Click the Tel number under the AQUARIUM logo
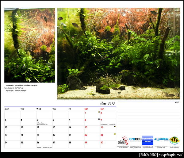Screen dimensions: 184x158 click(161, 148)
